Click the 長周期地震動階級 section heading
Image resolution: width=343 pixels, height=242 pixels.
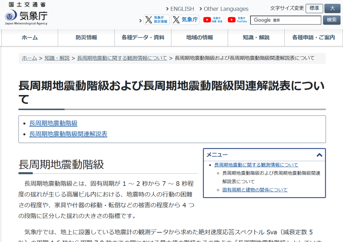pos(61,165)
